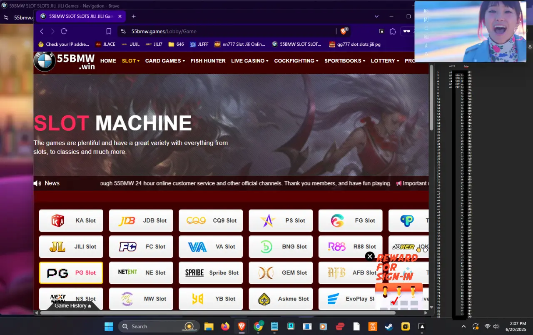Open the JDB Slot provider tile
The height and width of the screenshot is (335, 533).
pyautogui.click(x=141, y=220)
